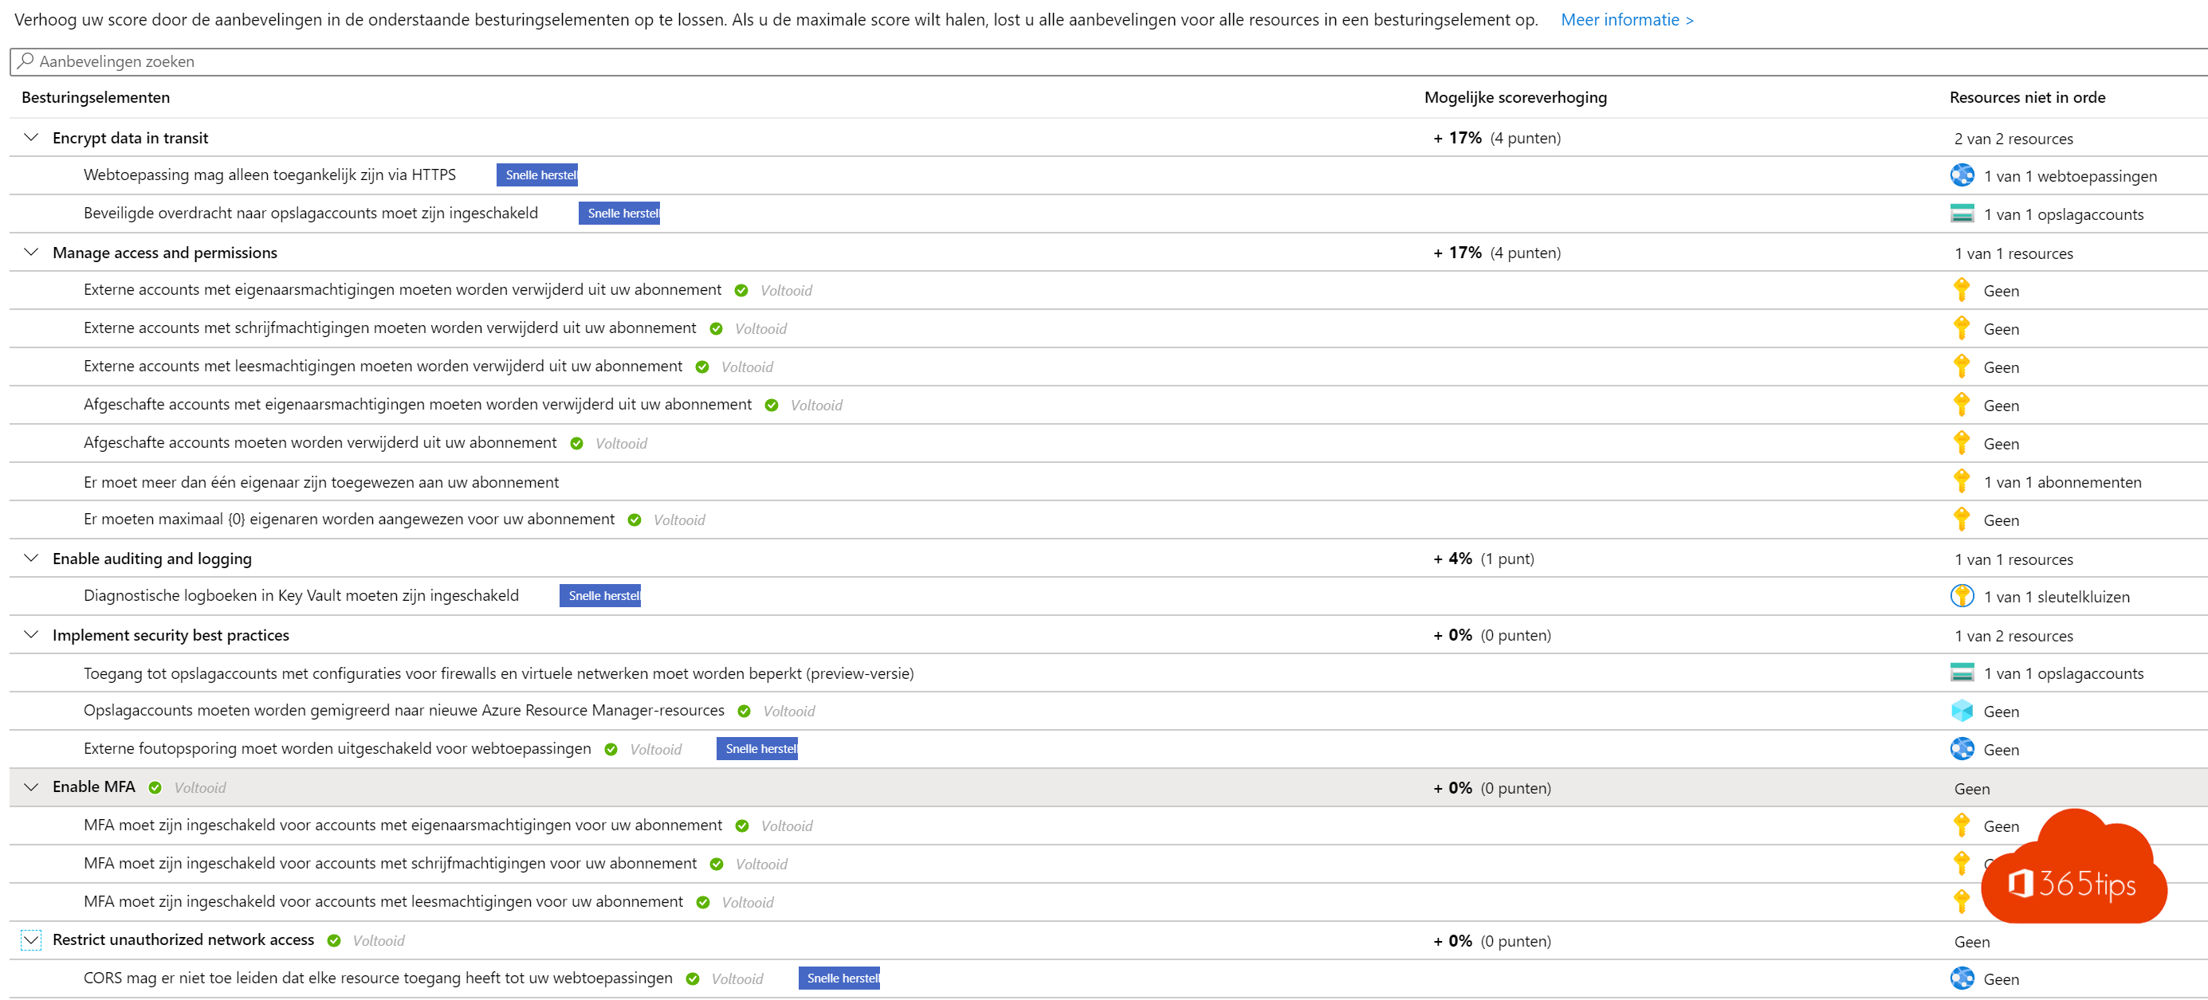This screenshot has width=2208, height=1000.
Task: Click Snelle herstel badge for HTTPS webtoepassing
Action: click(x=537, y=175)
